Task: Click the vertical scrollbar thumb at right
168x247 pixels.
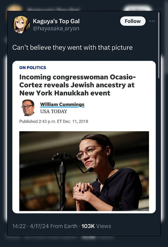Action: click(x=159, y=45)
